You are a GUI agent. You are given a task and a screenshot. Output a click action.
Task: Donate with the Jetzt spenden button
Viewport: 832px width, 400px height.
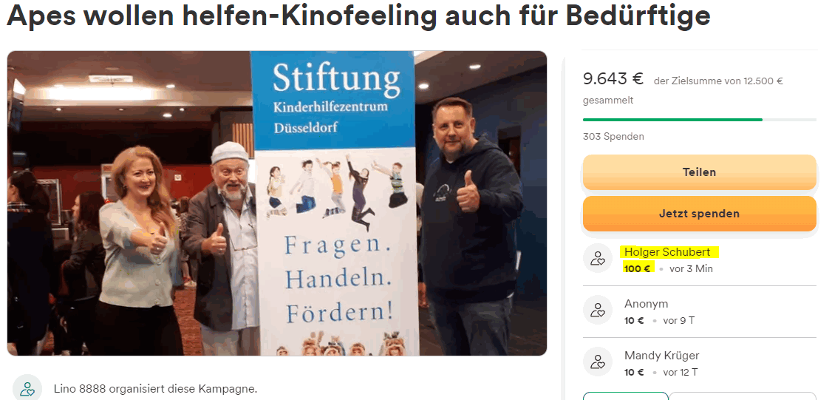(699, 214)
